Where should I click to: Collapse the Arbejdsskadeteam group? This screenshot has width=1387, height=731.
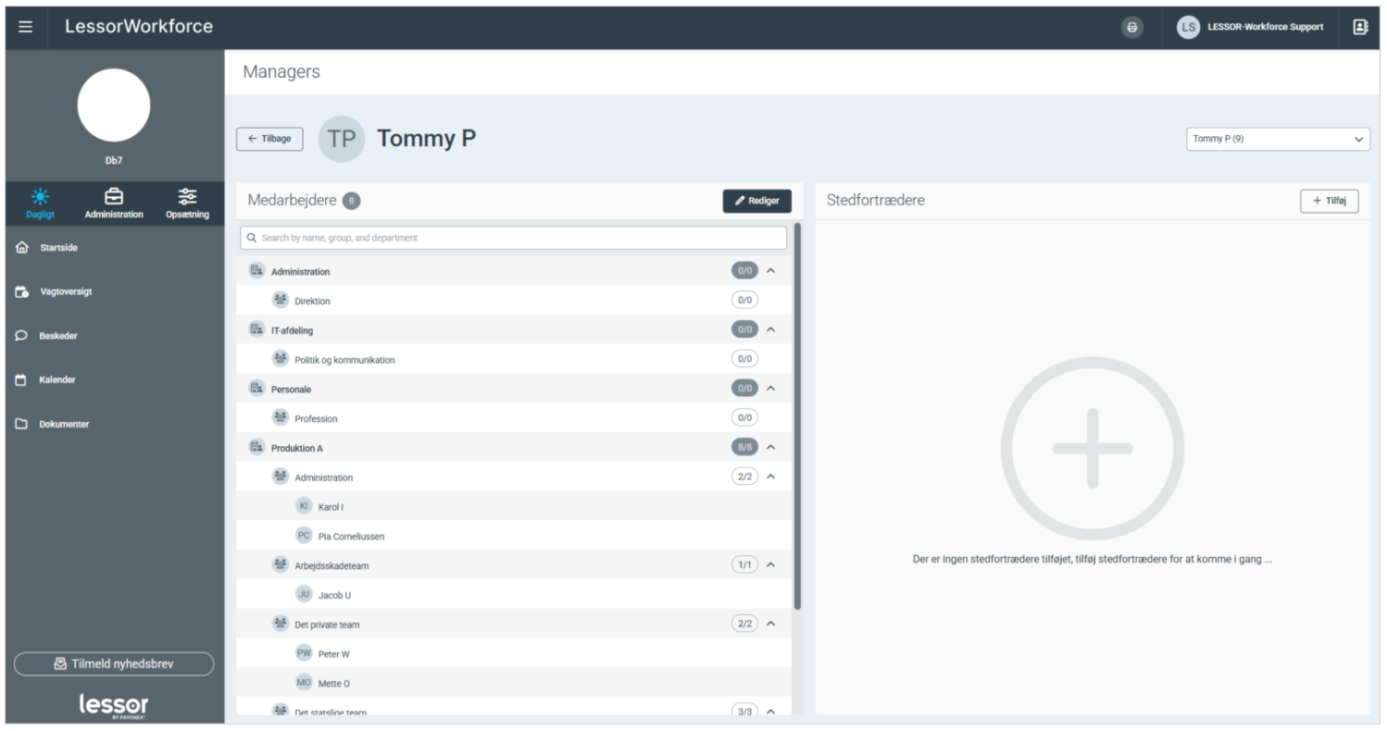770,565
